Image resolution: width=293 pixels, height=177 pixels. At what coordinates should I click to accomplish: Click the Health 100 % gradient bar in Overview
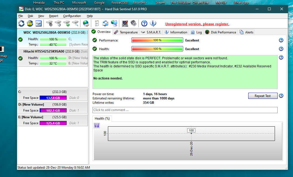(157, 49)
